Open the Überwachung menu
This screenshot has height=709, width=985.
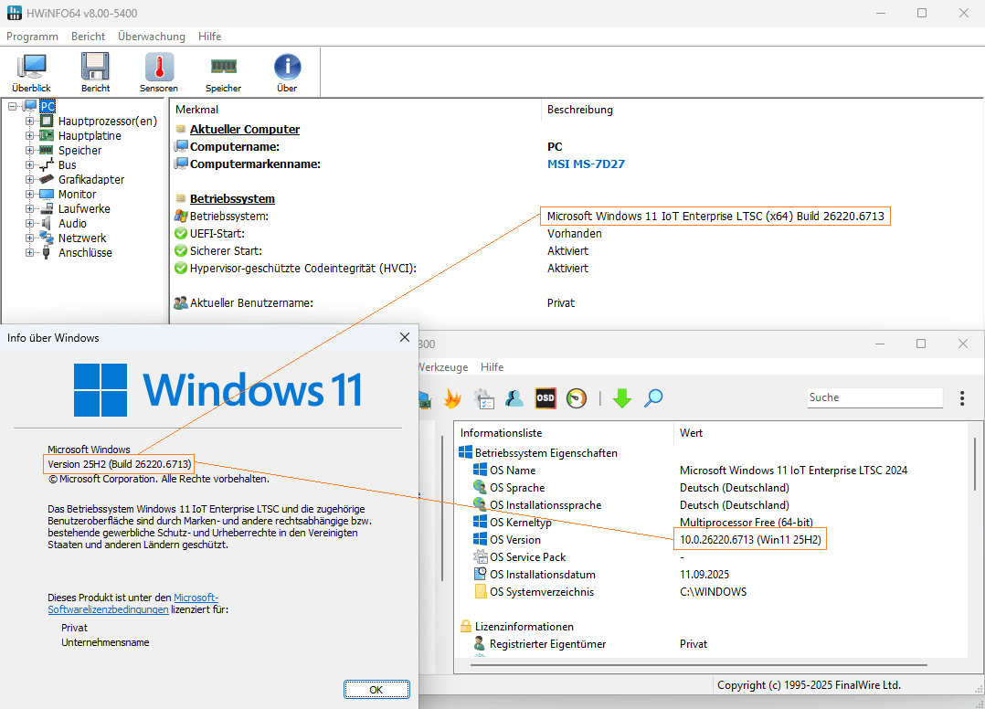pyautogui.click(x=152, y=37)
